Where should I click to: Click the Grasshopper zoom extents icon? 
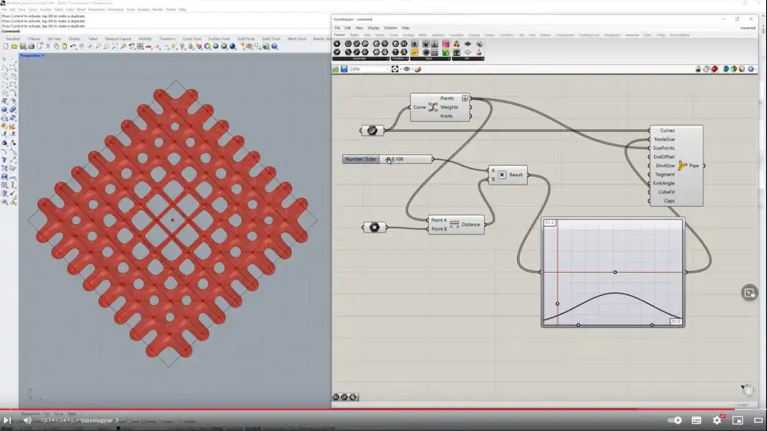click(x=395, y=69)
